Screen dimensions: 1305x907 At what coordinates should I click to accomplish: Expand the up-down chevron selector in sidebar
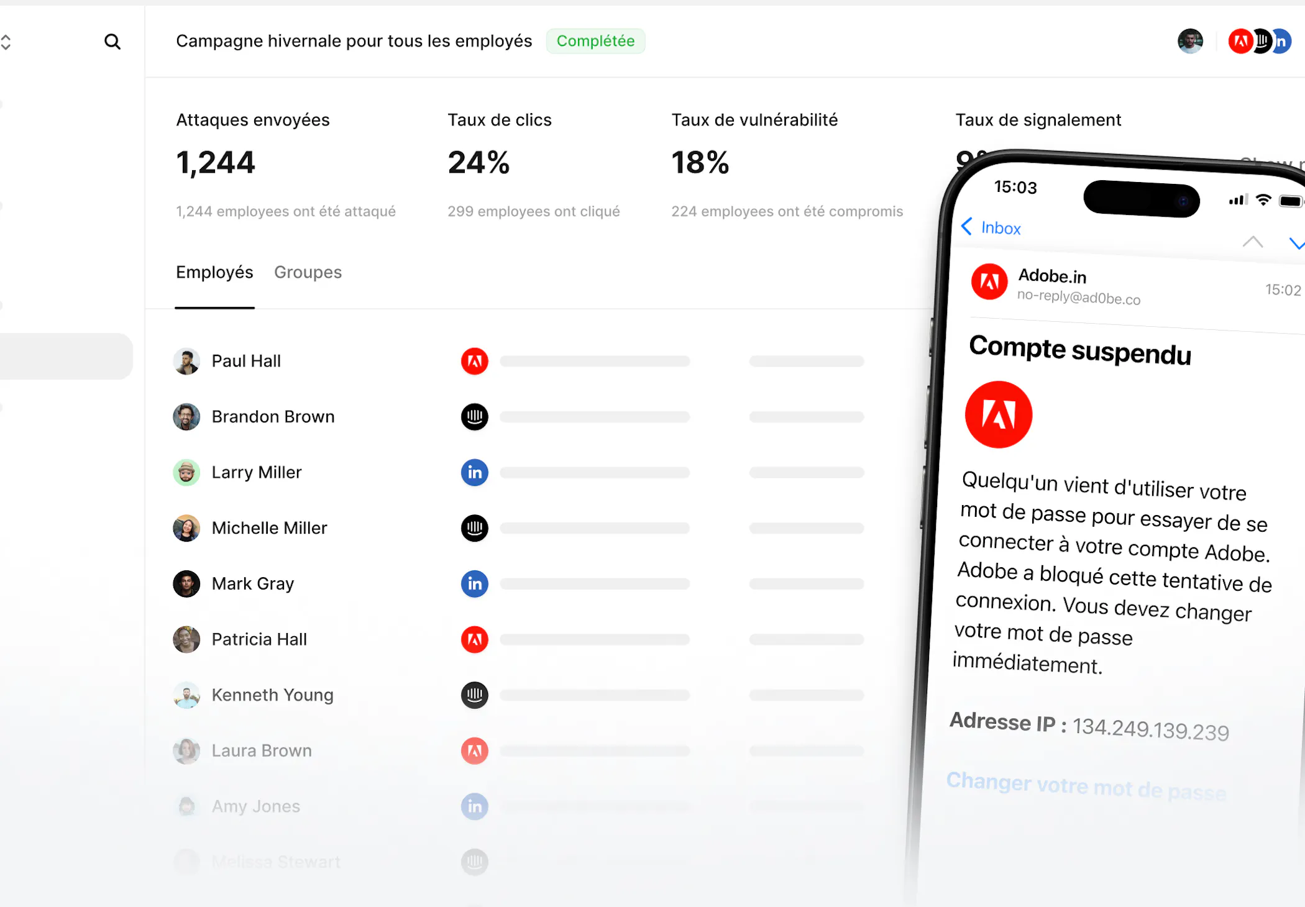6,42
